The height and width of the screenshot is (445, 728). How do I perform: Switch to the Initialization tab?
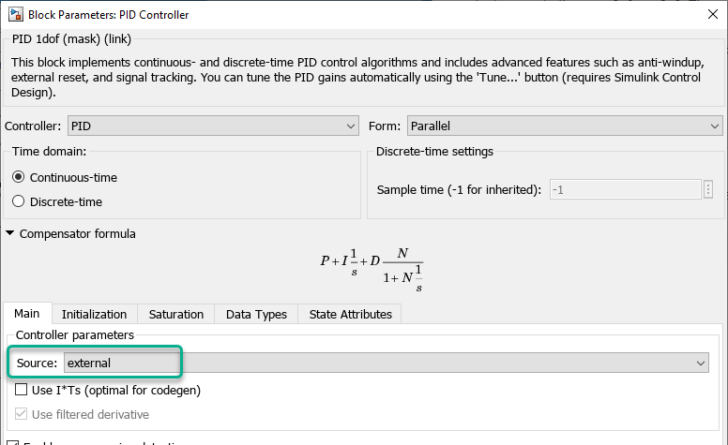(x=94, y=314)
